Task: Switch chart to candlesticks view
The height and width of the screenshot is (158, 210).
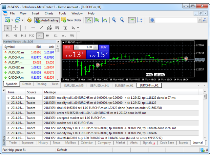Action: pyautogui.click(x=96, y=20)
